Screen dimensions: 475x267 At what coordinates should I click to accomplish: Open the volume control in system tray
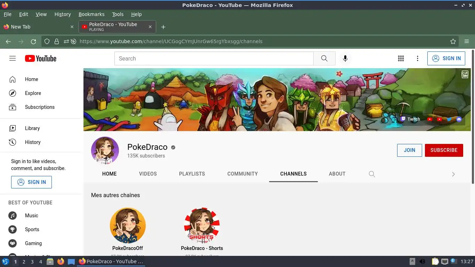422,261
